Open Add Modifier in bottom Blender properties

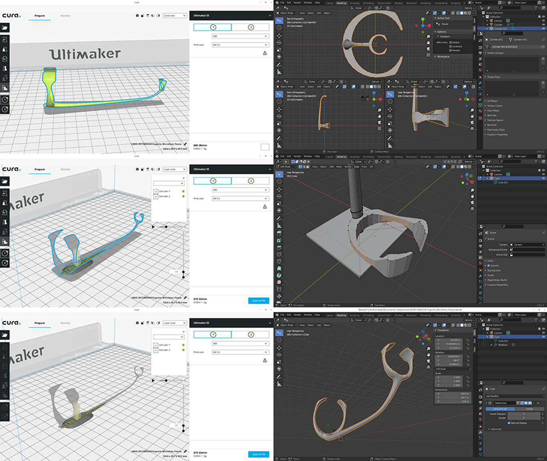pyautogui.click(x=515, y=396)
